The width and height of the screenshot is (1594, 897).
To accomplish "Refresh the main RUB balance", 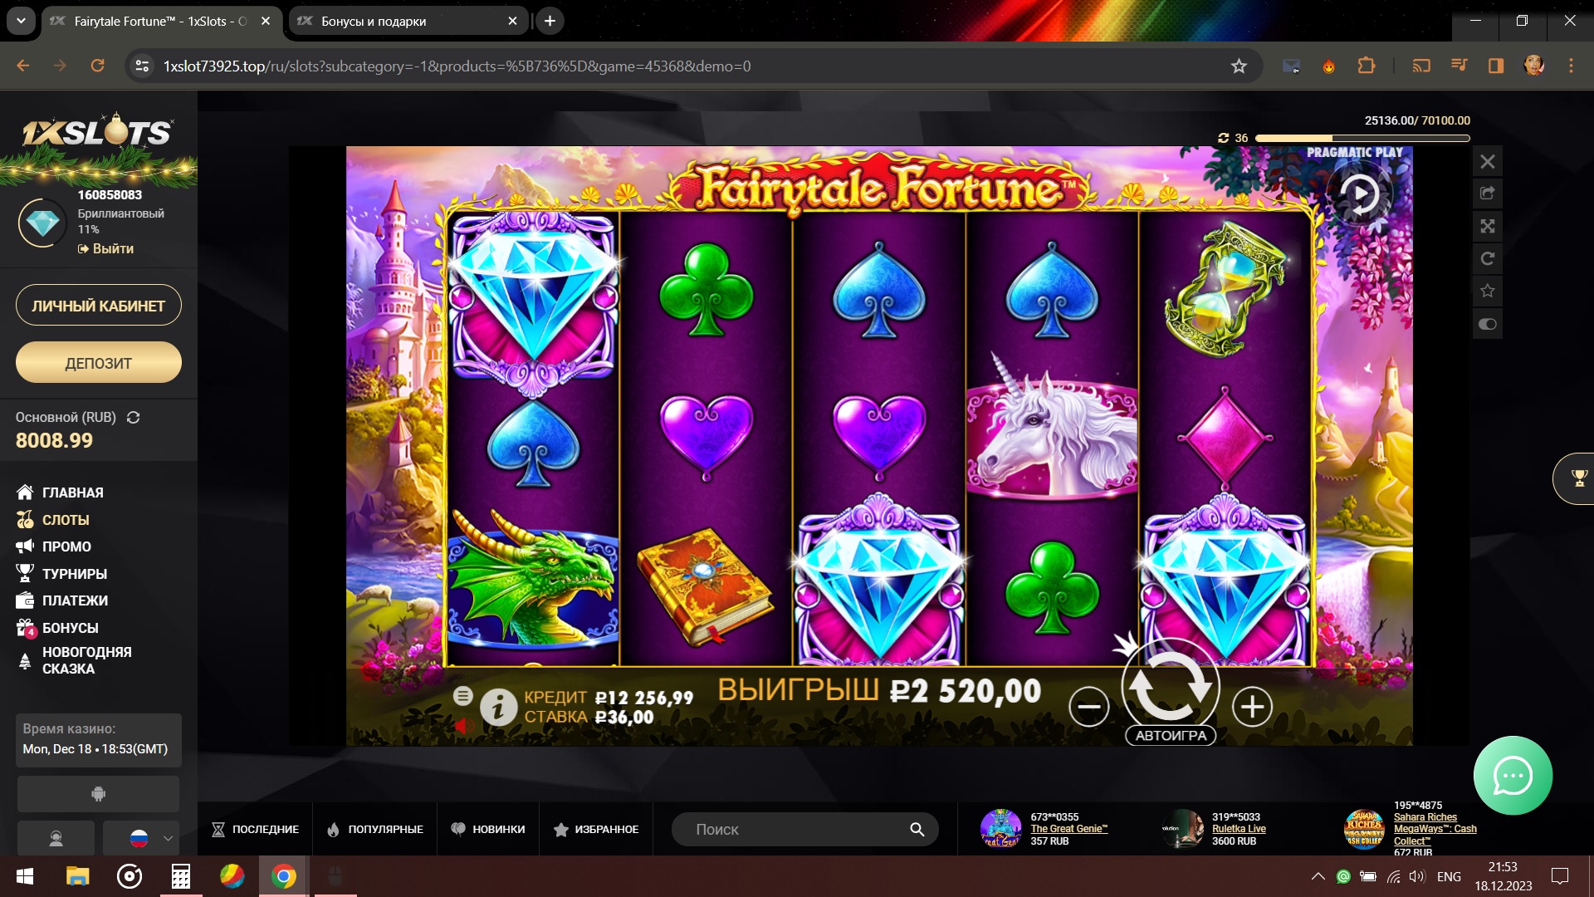I will (133, 418).
